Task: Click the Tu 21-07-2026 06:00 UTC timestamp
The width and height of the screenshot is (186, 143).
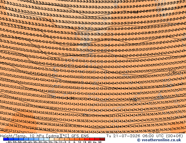Action: (x=136, y=136)
